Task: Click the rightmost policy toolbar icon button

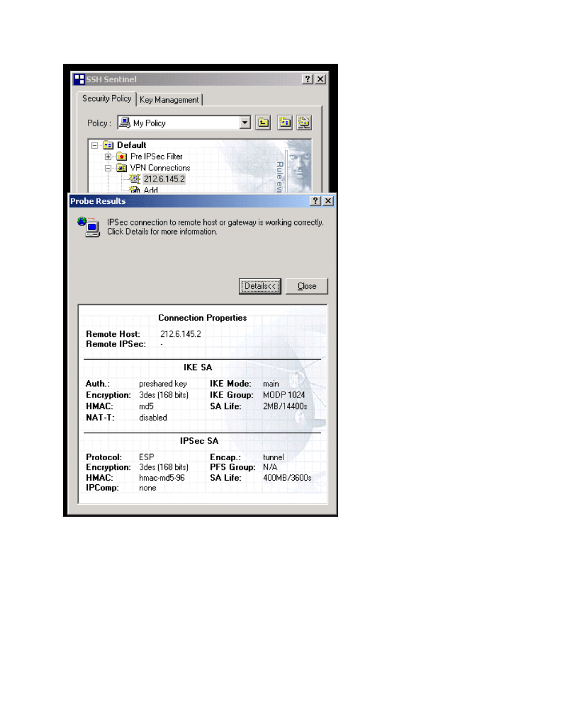Action: coord(304,123)
